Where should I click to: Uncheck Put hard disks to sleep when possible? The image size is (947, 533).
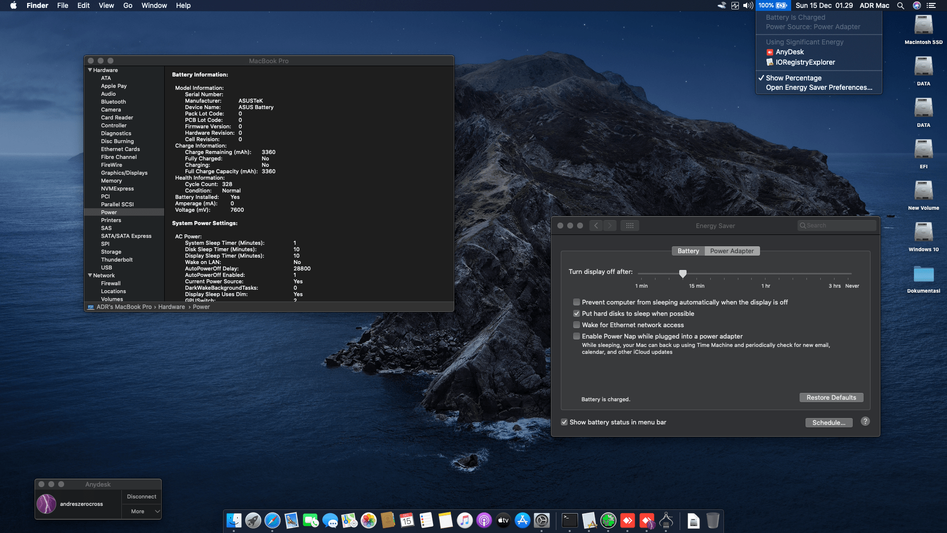(576, 313)
